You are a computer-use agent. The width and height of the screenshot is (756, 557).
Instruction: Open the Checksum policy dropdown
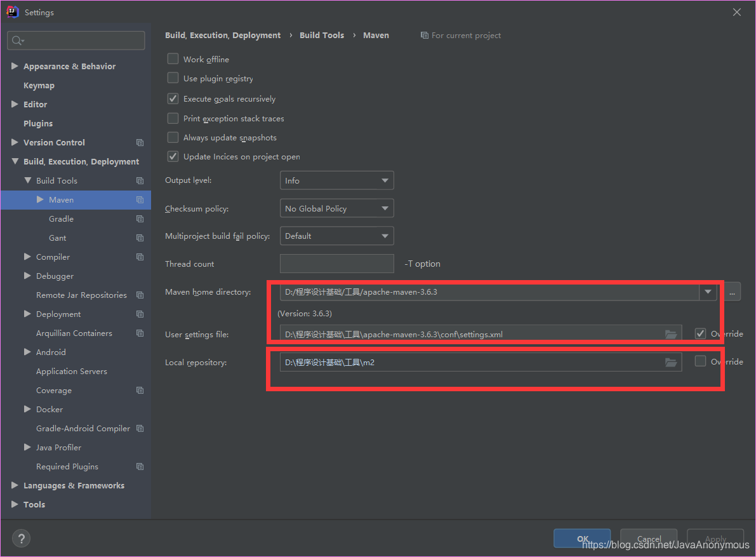[x=336, y=208]
